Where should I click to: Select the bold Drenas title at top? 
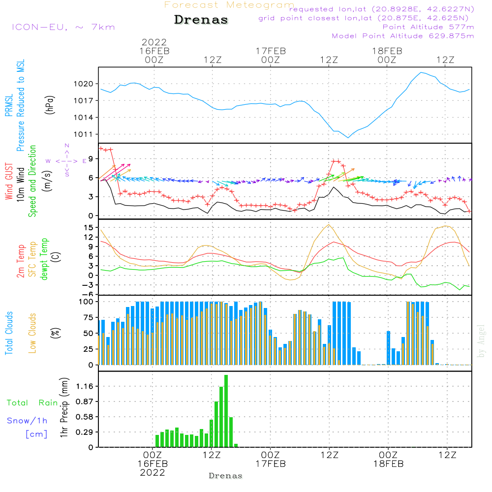[x=201, y=20]
